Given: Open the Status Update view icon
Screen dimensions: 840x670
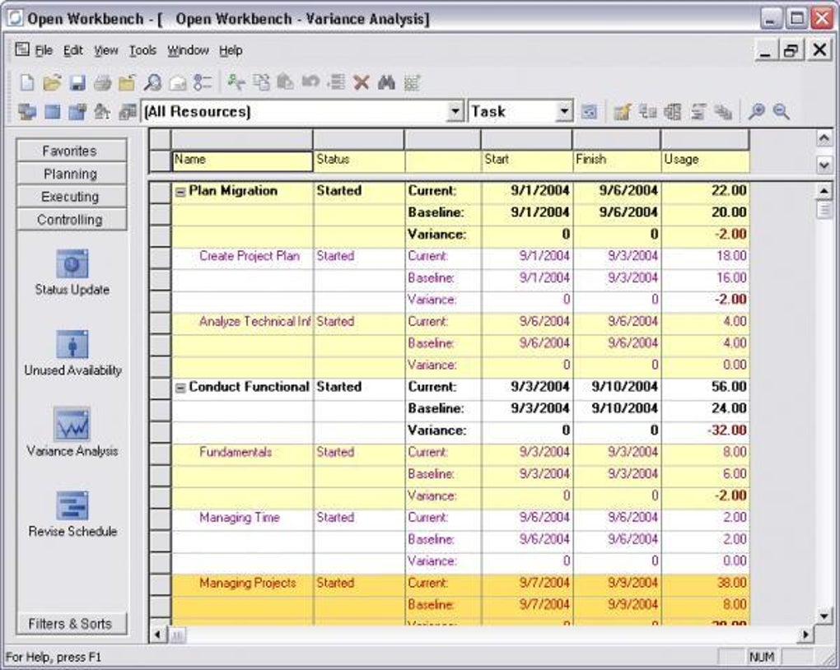Looking at the screenshot, I should (72, 263).
